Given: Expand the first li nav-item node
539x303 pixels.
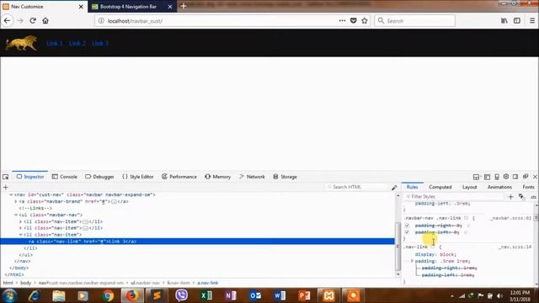Looking at the screenshot, I should 20,221.
